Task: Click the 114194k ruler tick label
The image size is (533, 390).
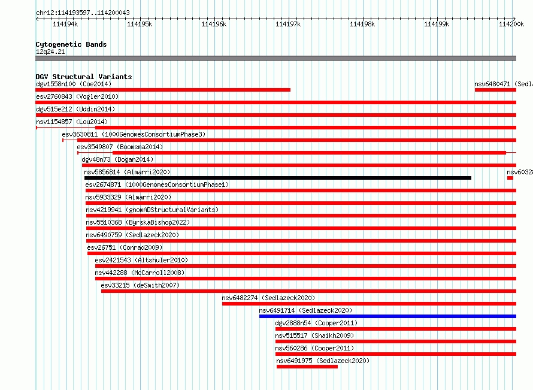Action: click(65, 24)
